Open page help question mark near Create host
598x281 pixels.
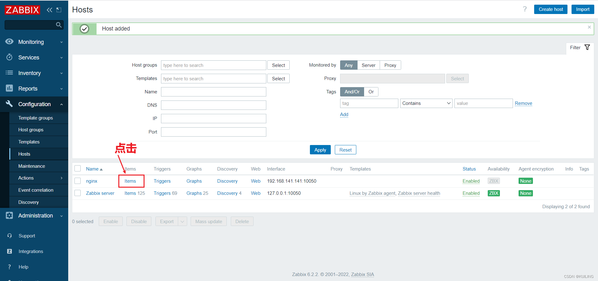coord(525,9)
